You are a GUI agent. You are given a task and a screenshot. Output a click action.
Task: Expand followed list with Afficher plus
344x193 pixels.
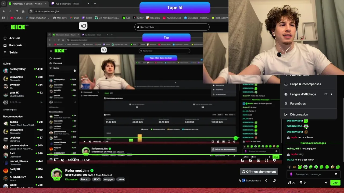click(x=10, y=110)
